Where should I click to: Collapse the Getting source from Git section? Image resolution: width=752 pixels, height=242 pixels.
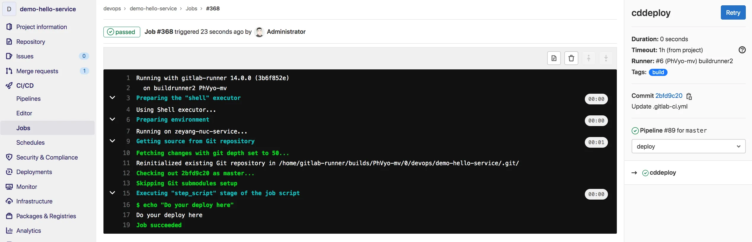112,141
